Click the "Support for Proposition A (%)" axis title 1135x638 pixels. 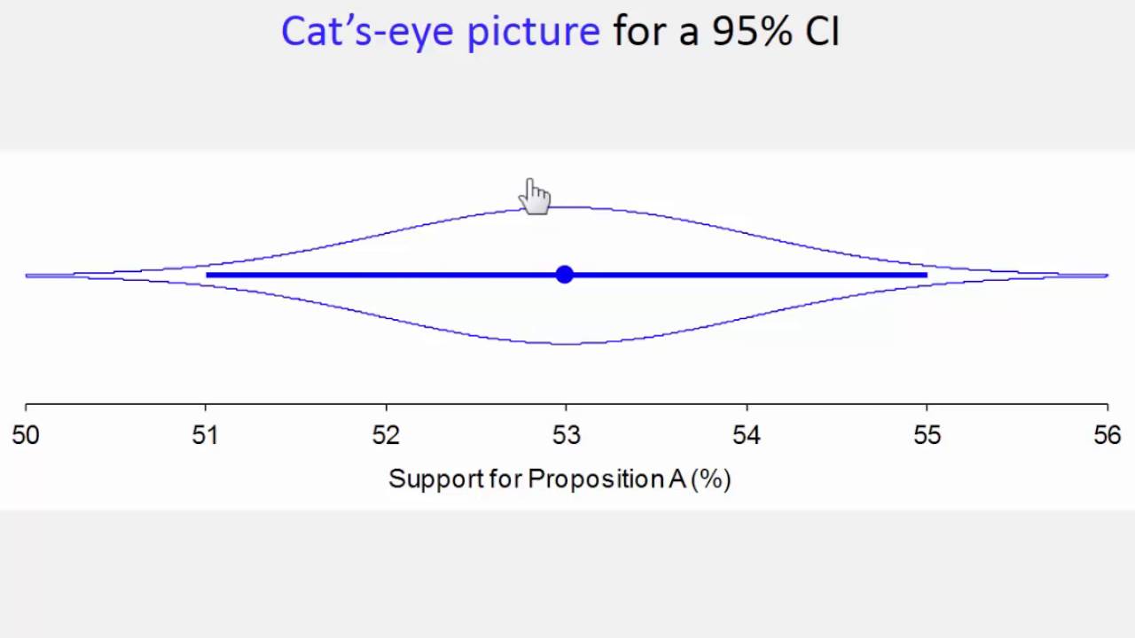[x=560, y=479]
